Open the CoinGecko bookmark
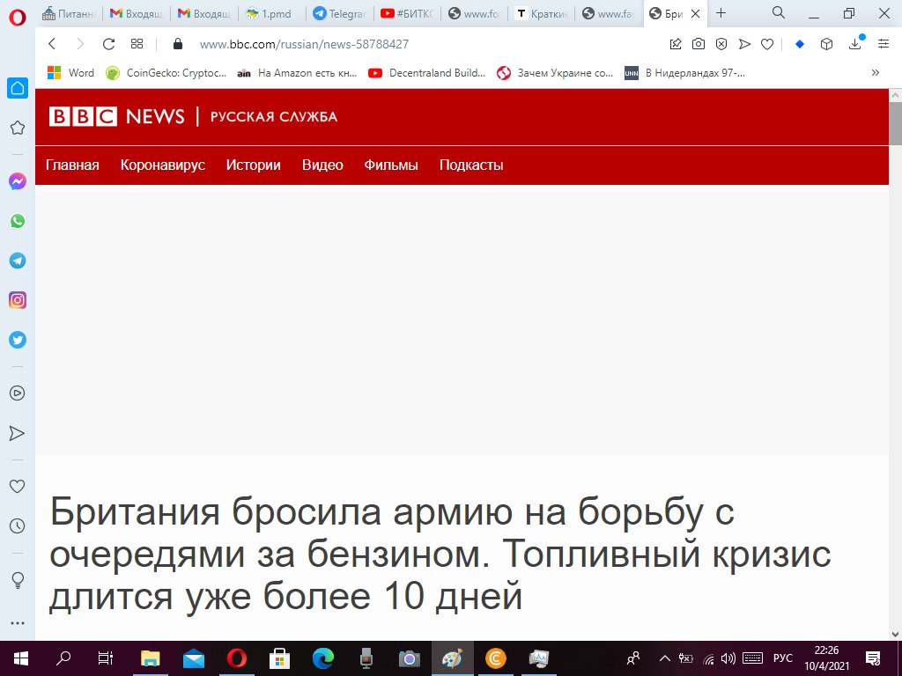The image size is (902, 676). point(166,72)
